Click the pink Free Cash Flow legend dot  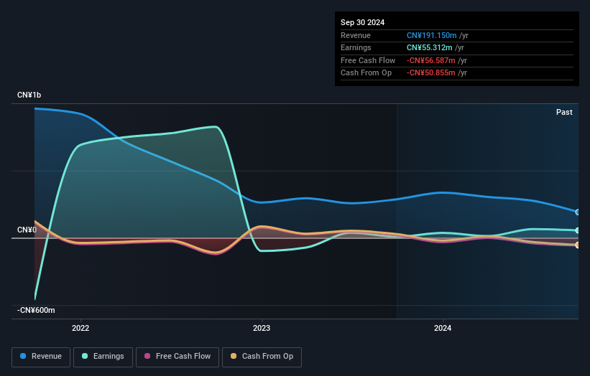147,356
